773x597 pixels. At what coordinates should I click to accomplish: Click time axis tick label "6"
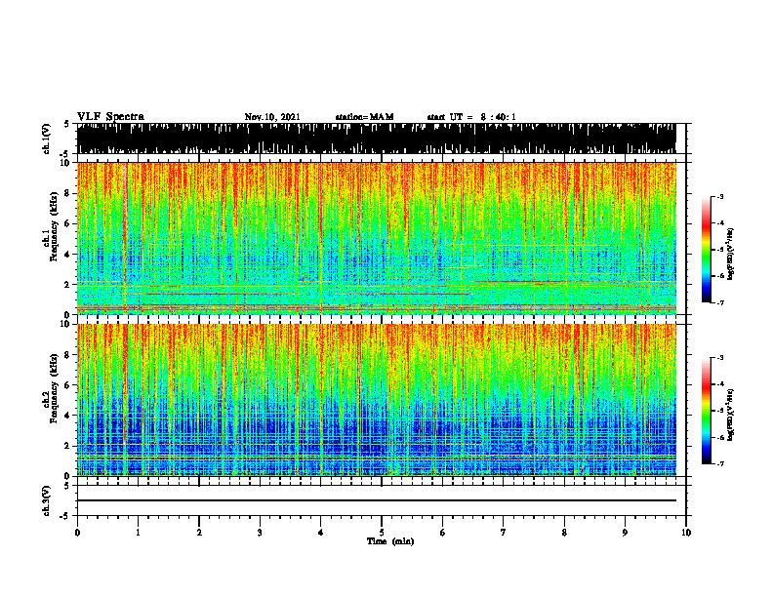coord(443,533)
